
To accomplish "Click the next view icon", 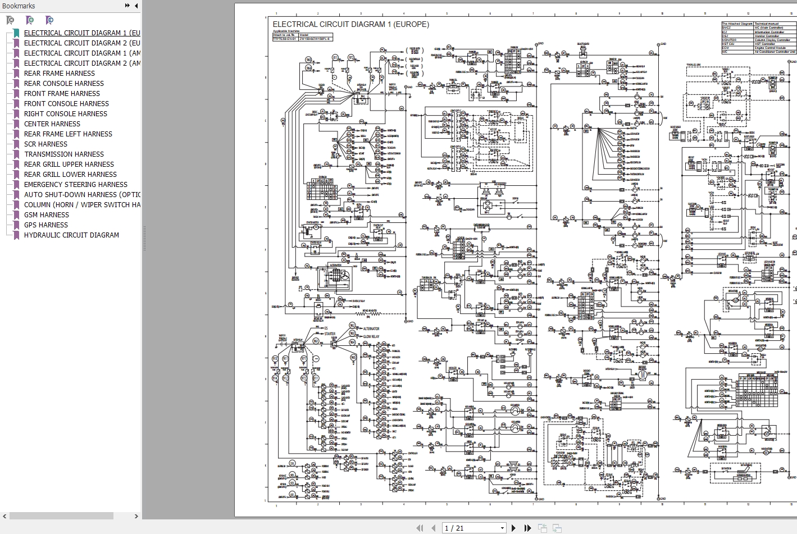I will pos(557,528).
